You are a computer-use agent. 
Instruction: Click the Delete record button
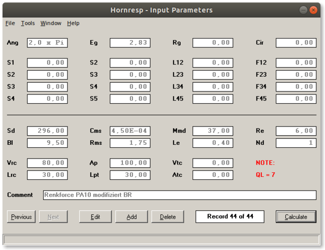[168, 217]
